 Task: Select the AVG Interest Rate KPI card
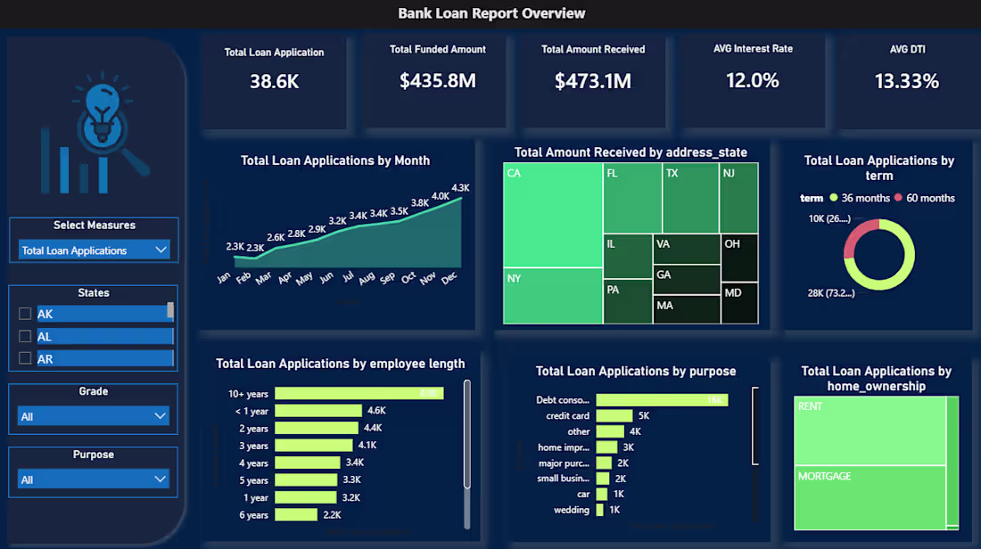753,80
